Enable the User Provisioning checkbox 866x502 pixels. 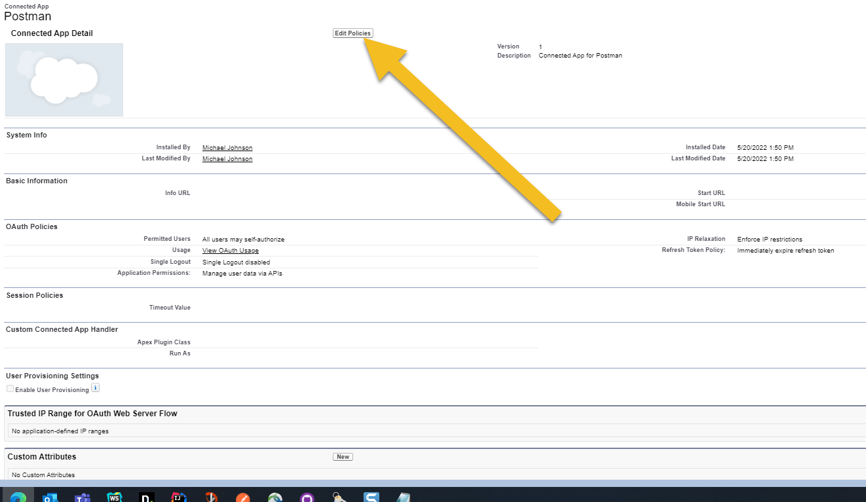(x=10, y=388)
